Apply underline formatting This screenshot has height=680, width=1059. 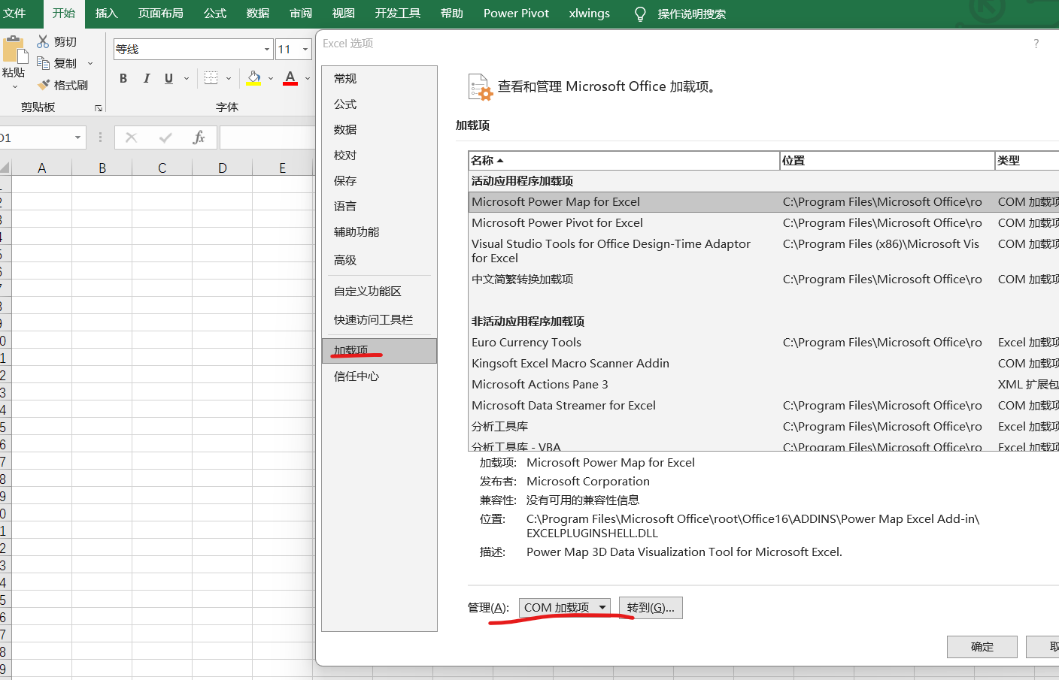pos(168,78)
